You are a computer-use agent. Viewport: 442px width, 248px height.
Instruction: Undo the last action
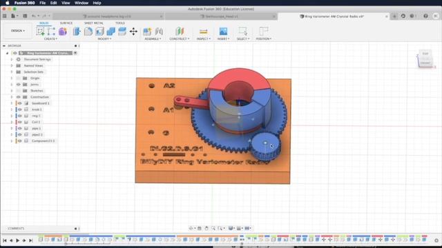[34, 16]
